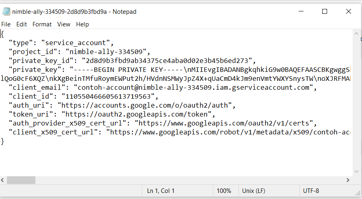Open the Edit menu
362x199 pixels.
(x=22, y=24)
